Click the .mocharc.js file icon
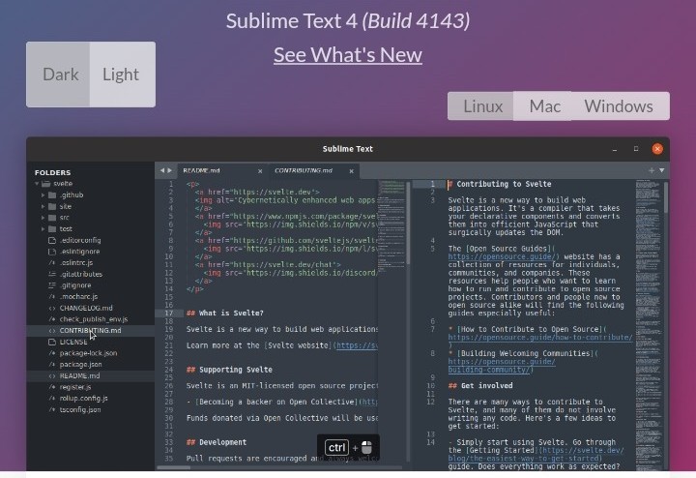Viewport: 696px width, 478px height. [x=52, y=297]
